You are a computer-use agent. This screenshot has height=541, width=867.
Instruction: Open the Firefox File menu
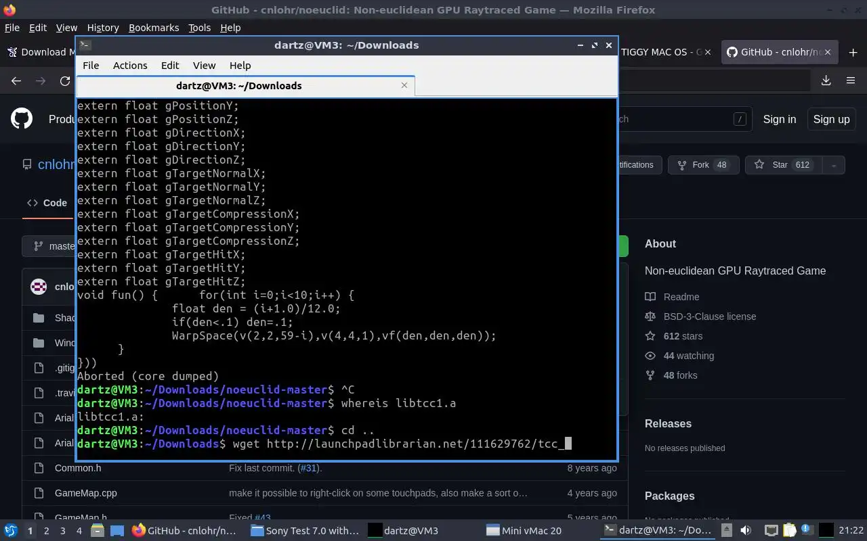pyautogui.click(x=12, y=28)
